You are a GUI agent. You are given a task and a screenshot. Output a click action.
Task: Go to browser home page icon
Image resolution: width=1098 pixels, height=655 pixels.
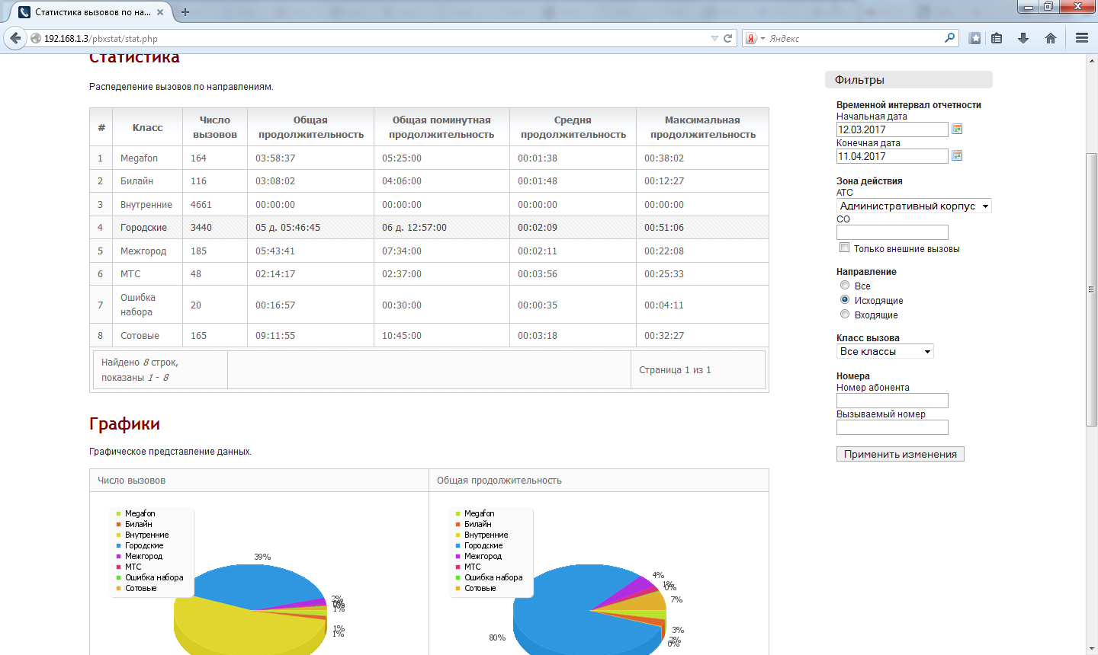coord(1051,38)
